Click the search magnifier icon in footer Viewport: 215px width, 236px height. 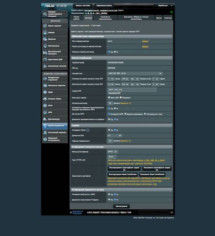coord(172,212)
